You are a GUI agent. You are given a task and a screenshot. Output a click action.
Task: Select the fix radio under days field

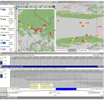(x=54, y=95)
